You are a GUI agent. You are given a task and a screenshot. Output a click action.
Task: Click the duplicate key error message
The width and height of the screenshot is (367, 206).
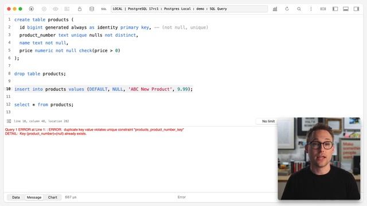[x=94, y=130]
